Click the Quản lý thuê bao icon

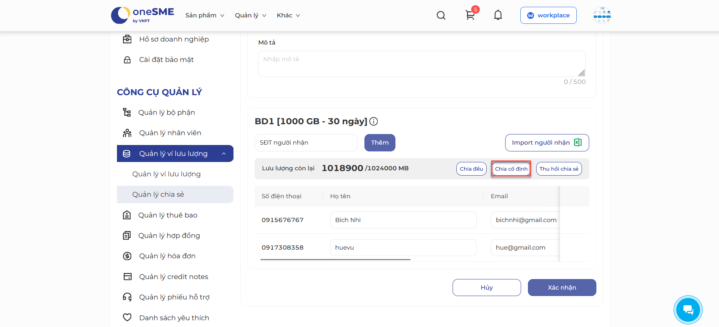pos(127,215)
